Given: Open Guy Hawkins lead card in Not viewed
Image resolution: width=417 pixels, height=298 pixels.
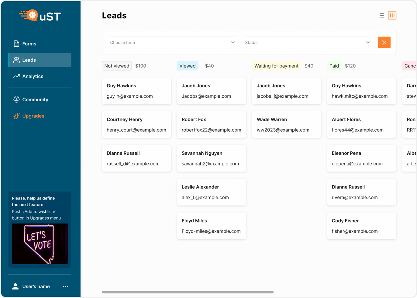Looking at the screenshot, I should point(136,91).
